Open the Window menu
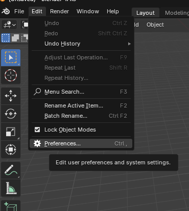This screenshot has height=211, width=189. coord(88,11)
